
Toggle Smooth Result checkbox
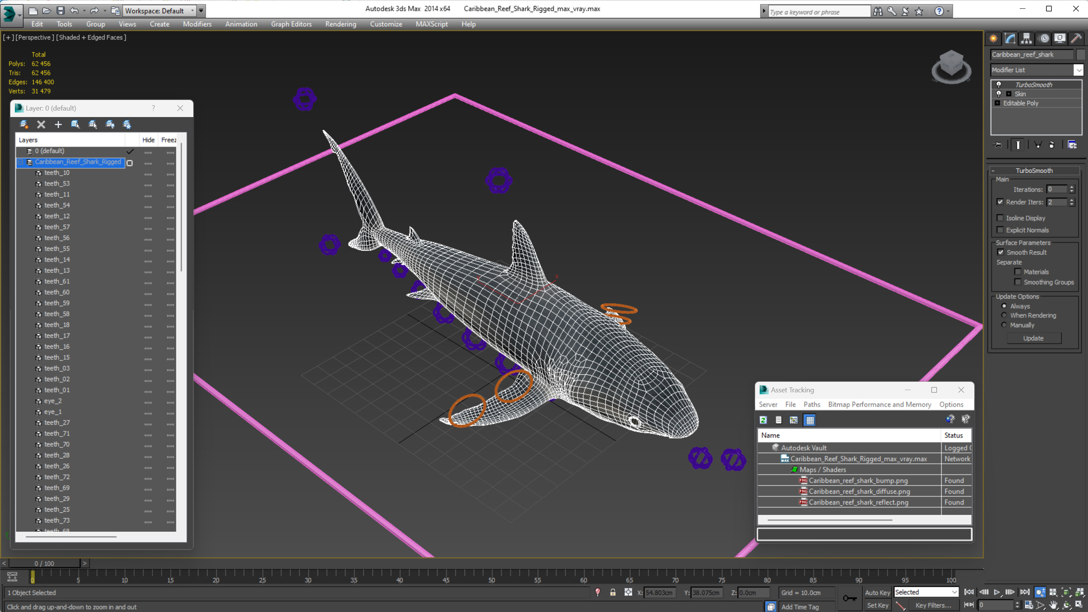[1001, 252]
